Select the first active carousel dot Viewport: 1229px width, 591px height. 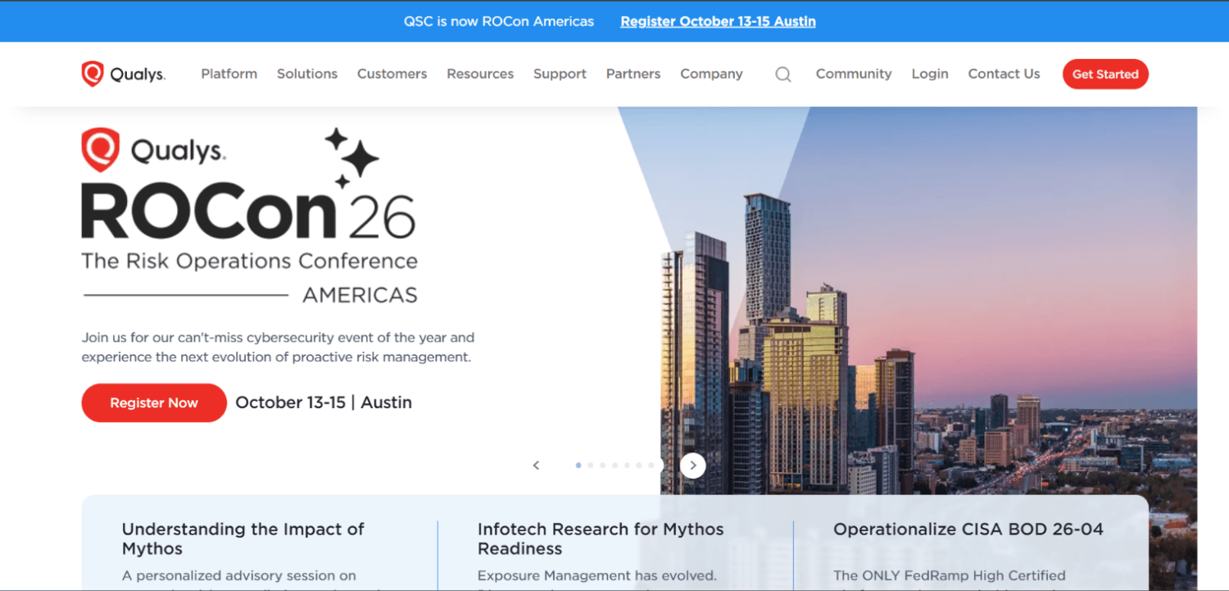(x=578, y=466)
